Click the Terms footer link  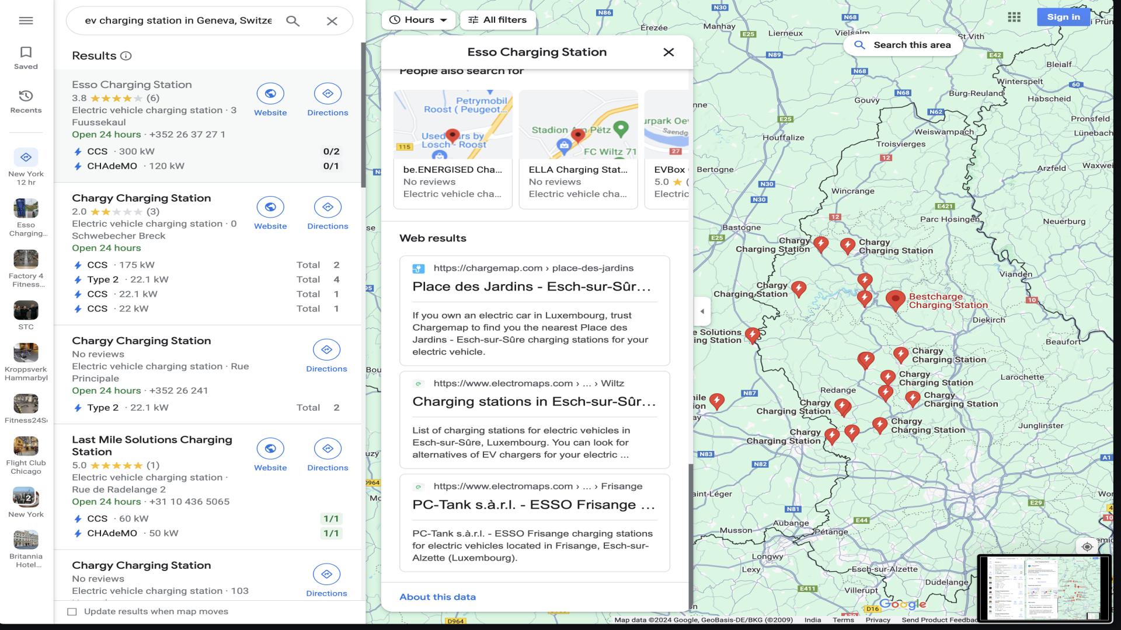pyautogui.click(x=843, y=620)
